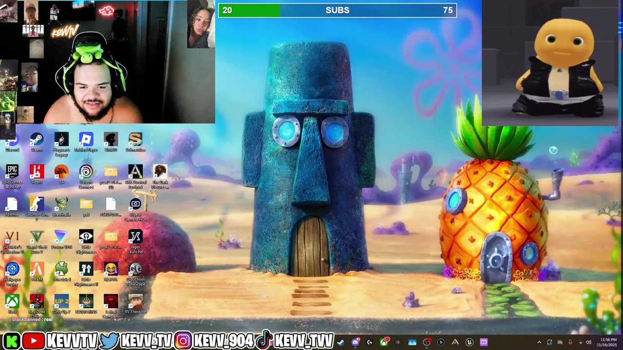Open the sync status tray icon
This screenshot has height=350, width=623.
click(x=550, y=343)
